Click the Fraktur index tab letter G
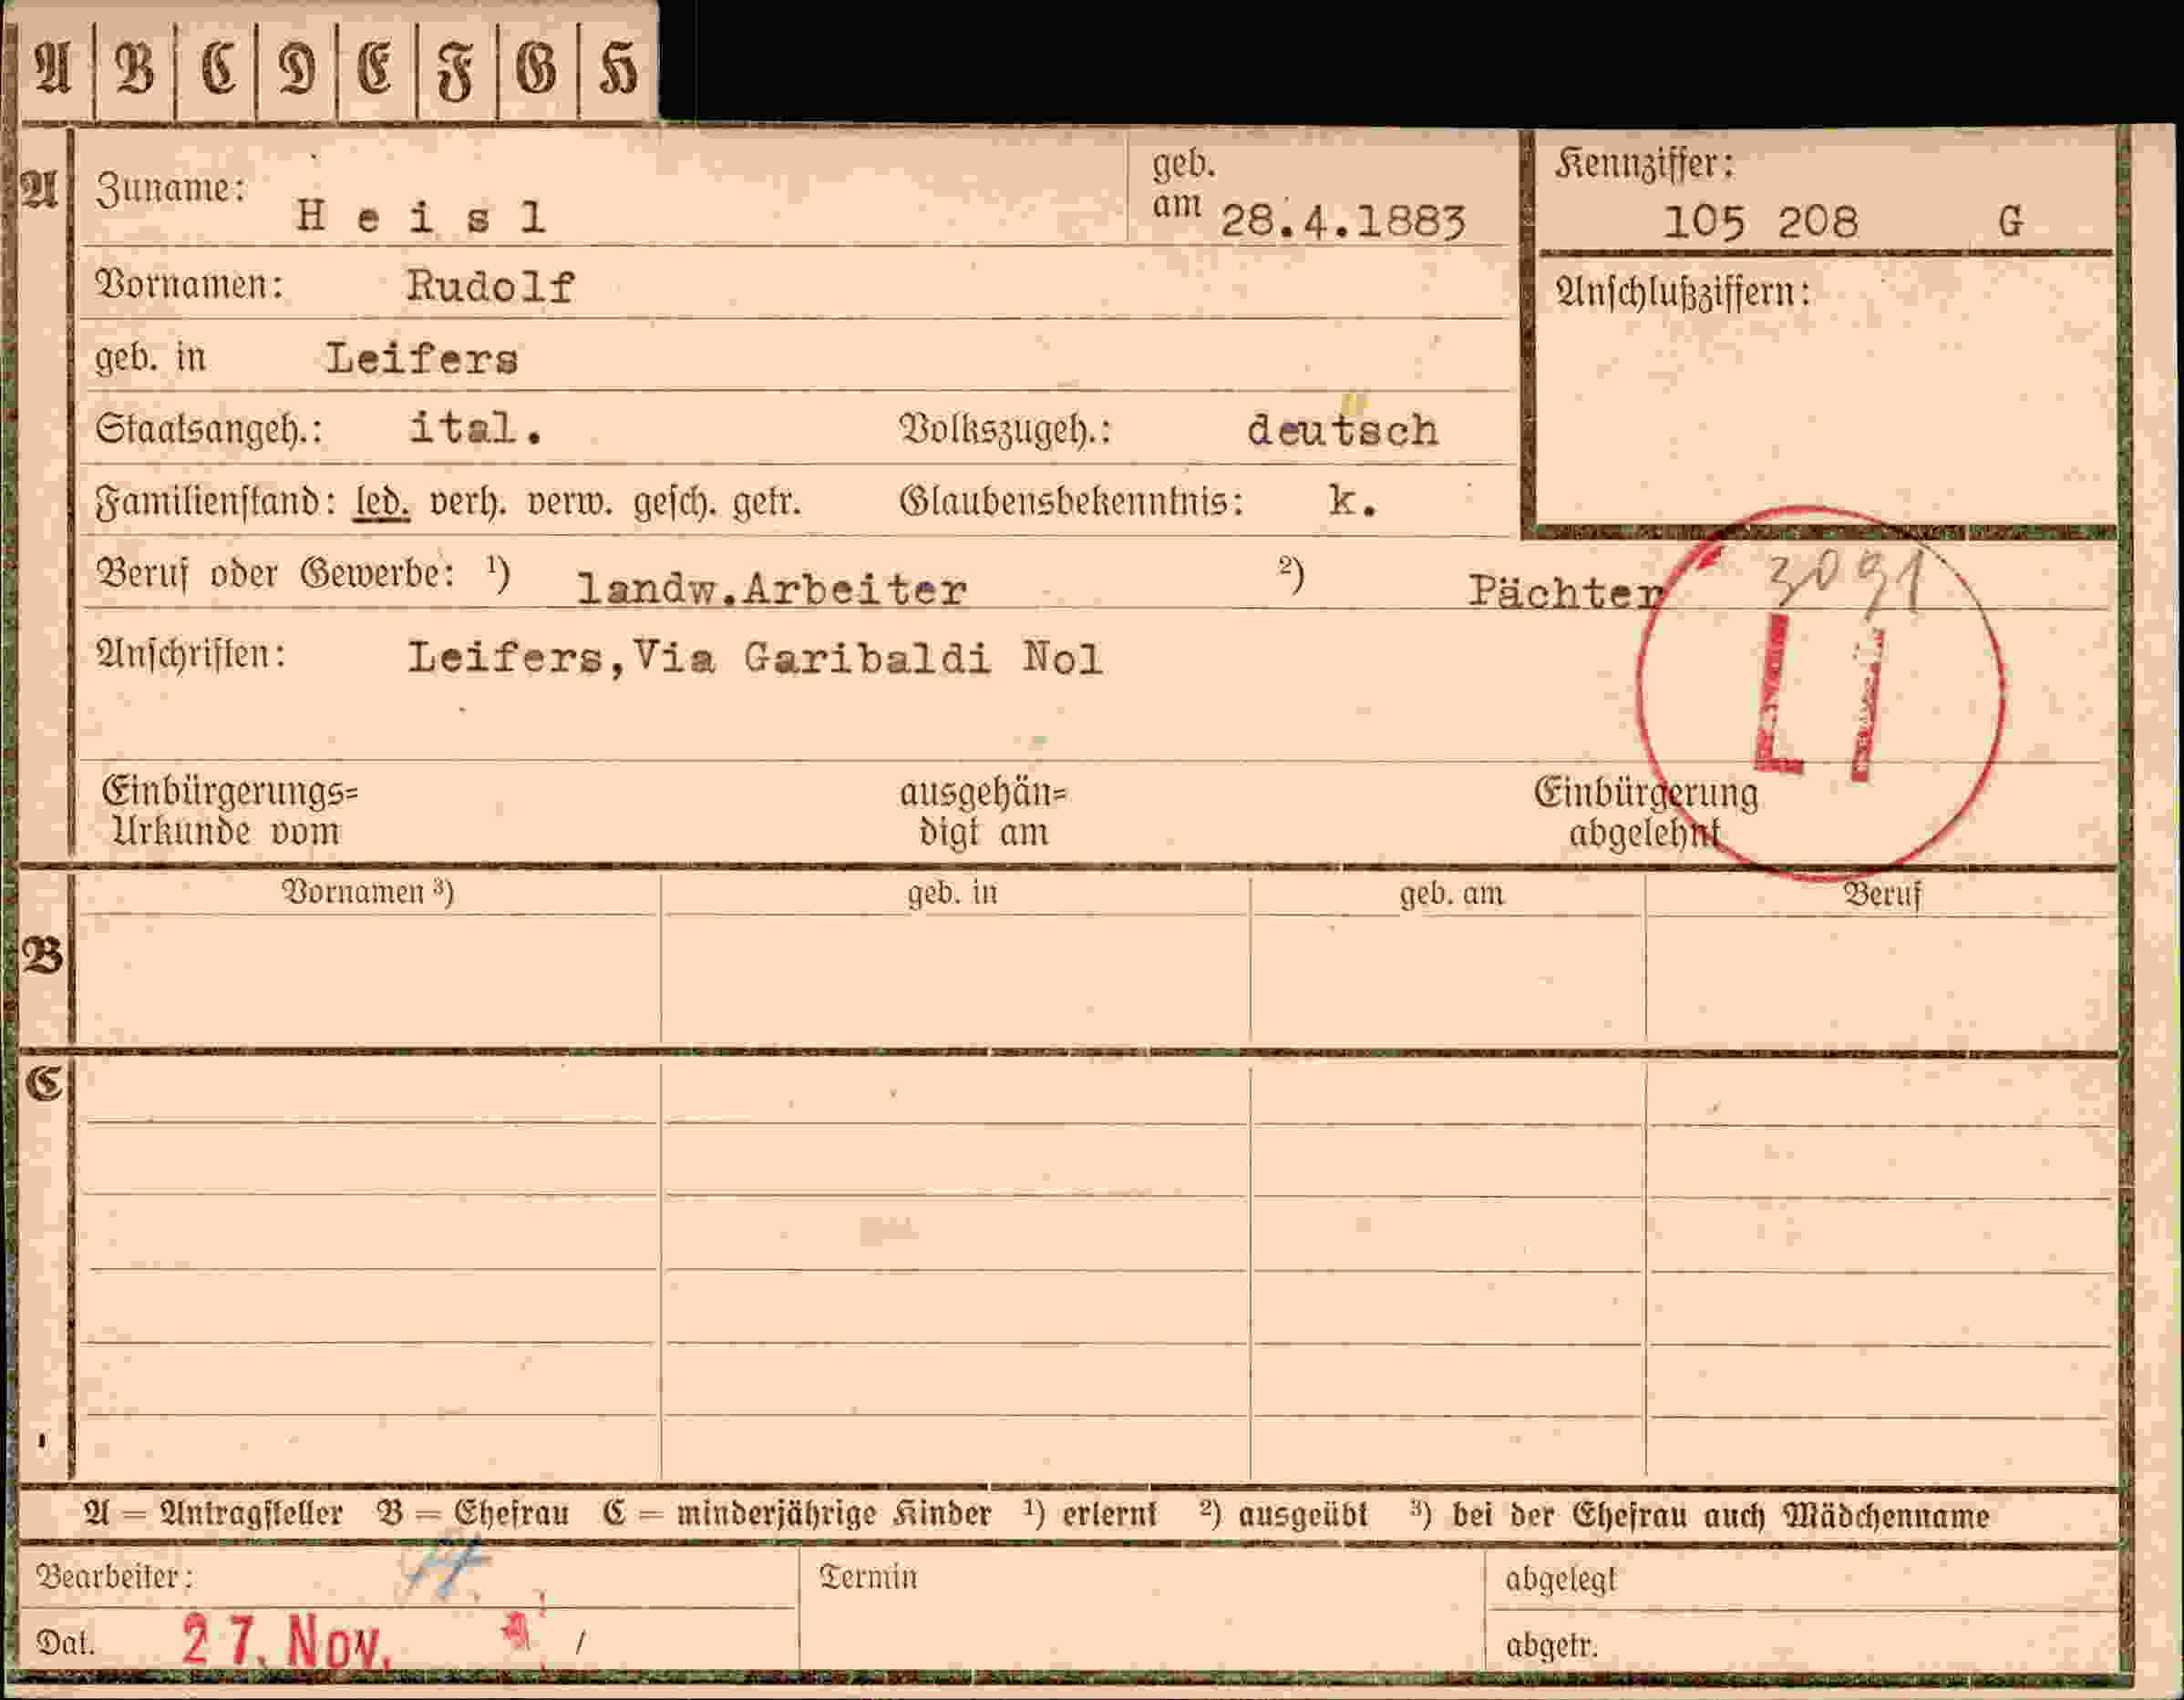 (x=536, y=71)
